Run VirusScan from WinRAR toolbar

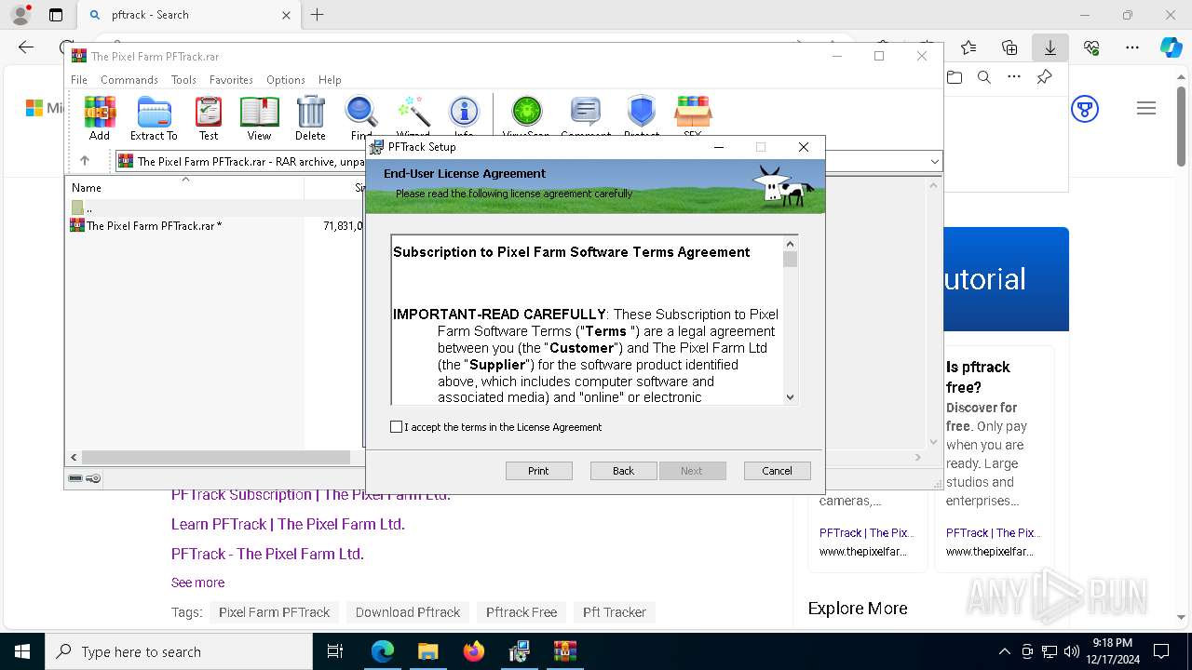point(526,117)
